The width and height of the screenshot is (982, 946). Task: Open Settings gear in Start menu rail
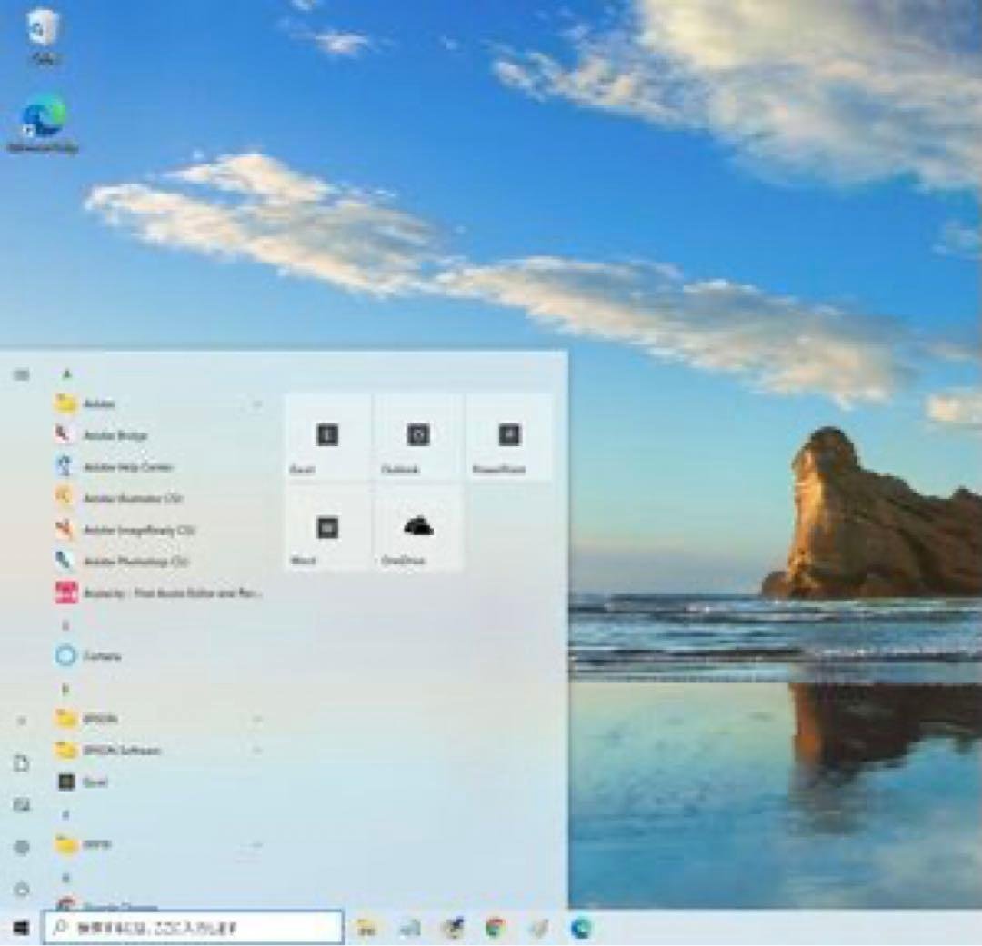[x=21, y=847]
